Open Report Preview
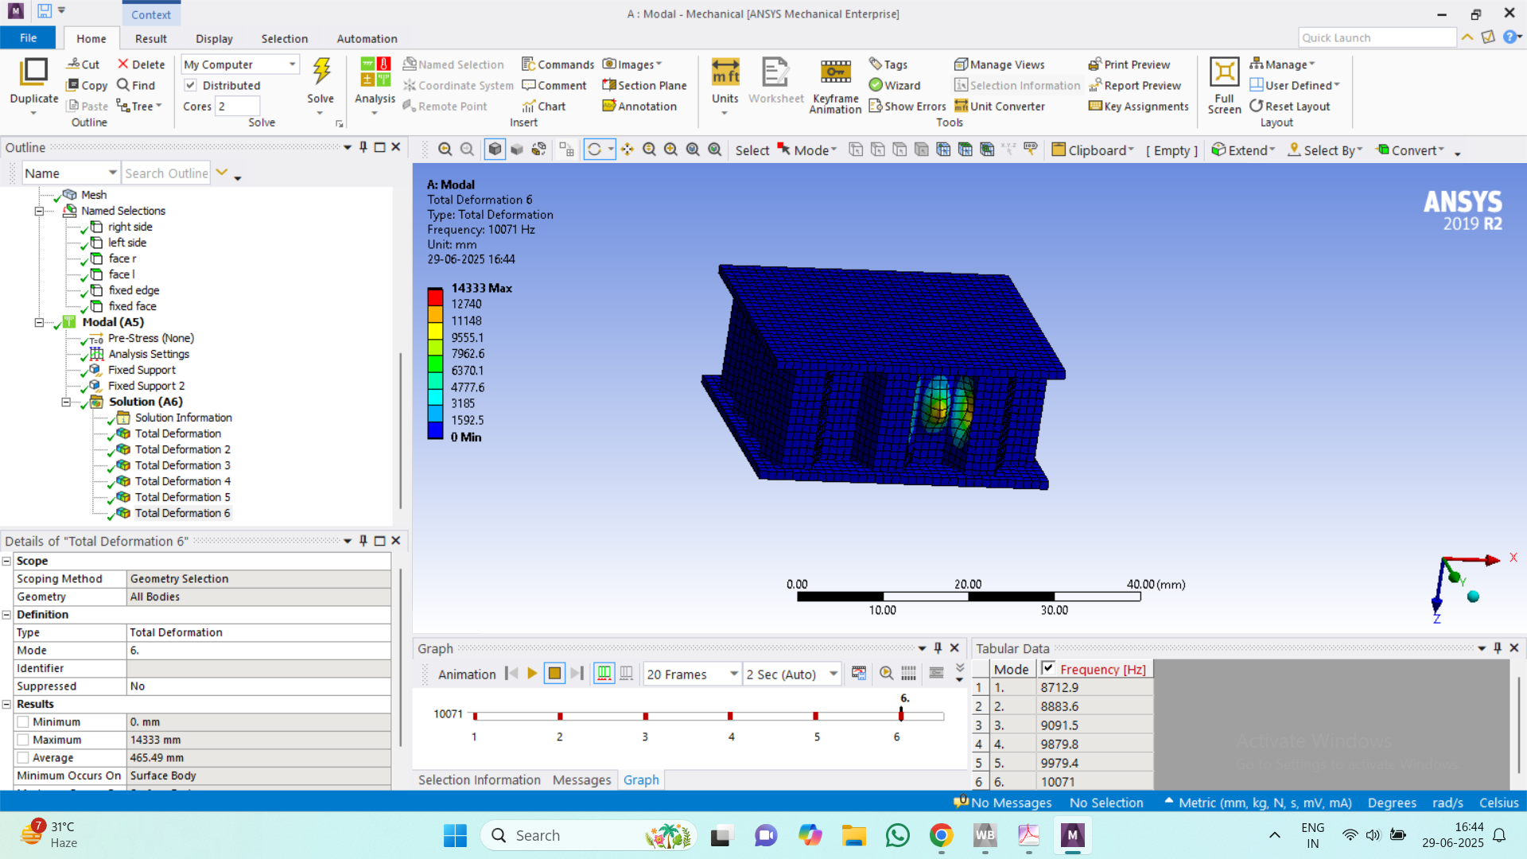The image size is (1527, 859). 1135,85
